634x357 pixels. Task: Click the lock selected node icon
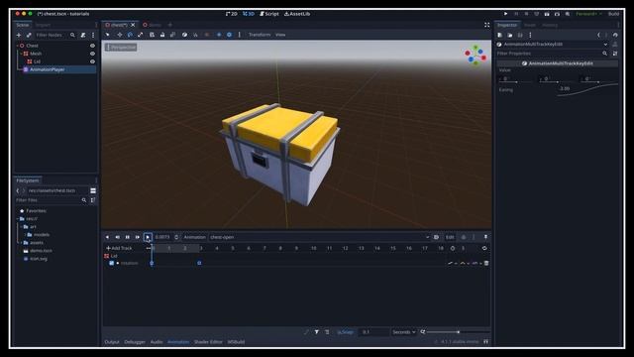(162, 35)
